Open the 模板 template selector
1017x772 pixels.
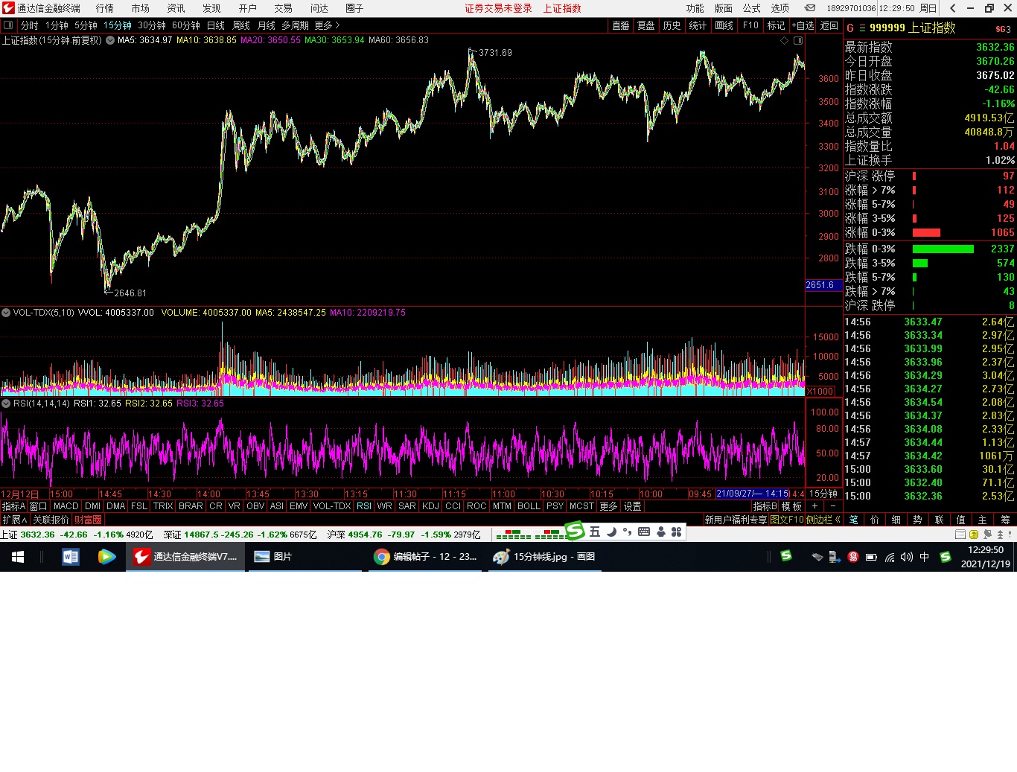tap(792, 506)
